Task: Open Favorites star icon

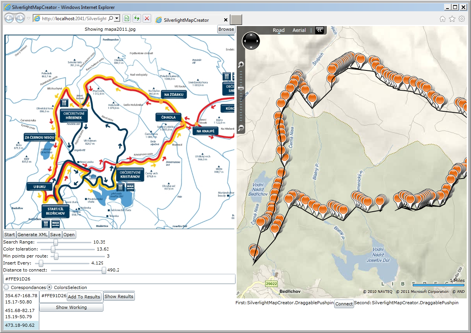Action: [452, 19]
